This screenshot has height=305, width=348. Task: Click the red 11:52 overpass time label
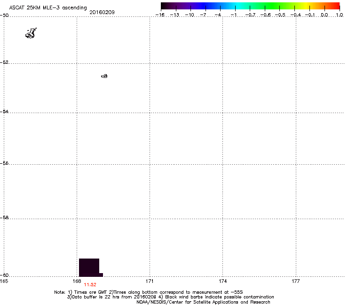(90, 285)
